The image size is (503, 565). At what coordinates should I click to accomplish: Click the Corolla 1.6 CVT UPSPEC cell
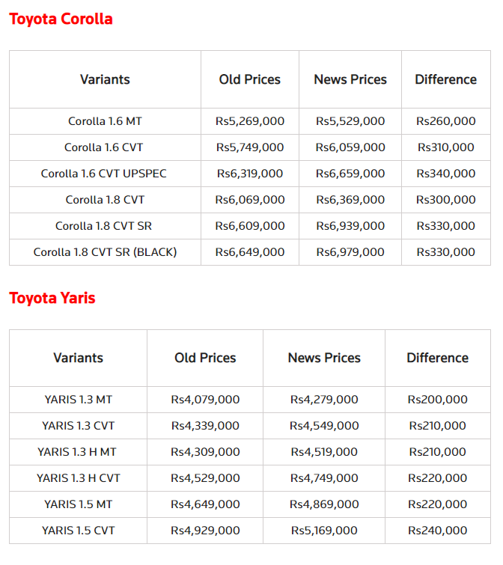(104, 174)
